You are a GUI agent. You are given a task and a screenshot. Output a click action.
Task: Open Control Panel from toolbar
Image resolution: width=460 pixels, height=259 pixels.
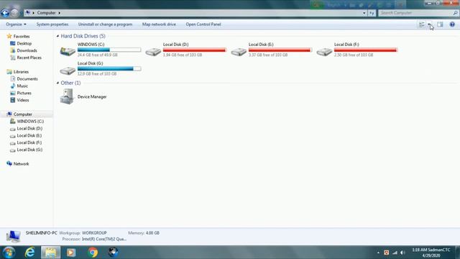pos(203,24)
